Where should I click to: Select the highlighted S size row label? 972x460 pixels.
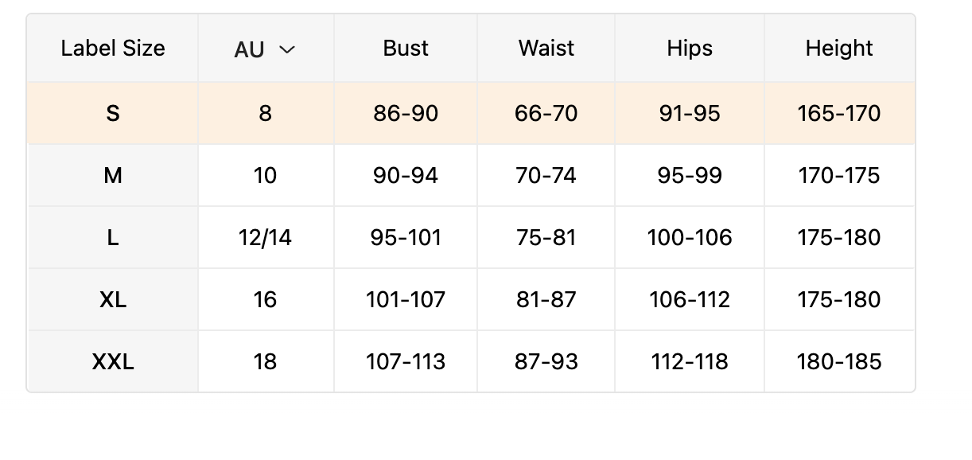pyautogui.click(x=113, y=114)
